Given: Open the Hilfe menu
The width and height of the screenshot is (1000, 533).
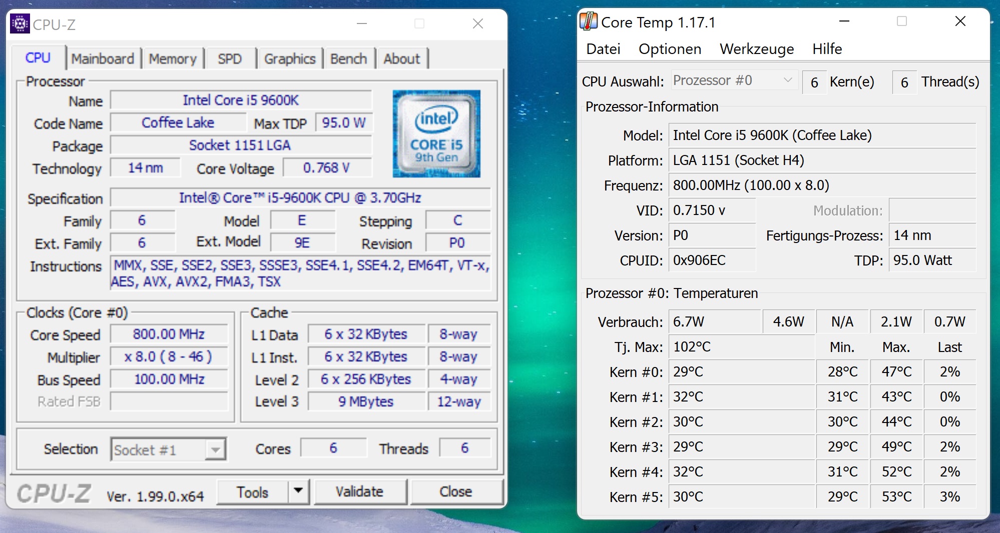Looking at the screenshot, I should pos(827,49).
